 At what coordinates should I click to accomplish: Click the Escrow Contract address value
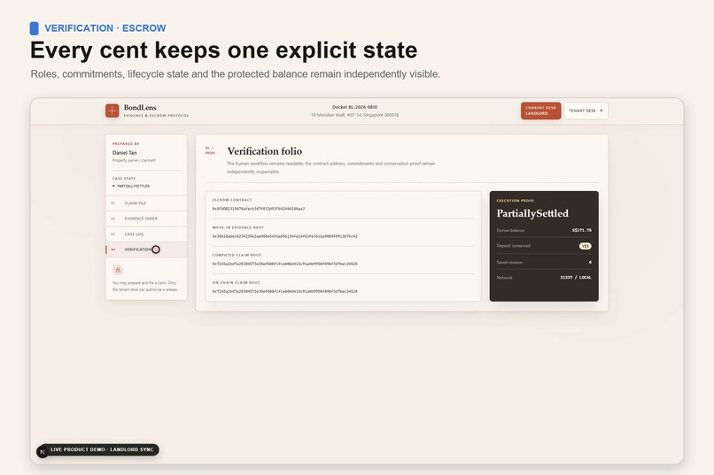(258, 209)
